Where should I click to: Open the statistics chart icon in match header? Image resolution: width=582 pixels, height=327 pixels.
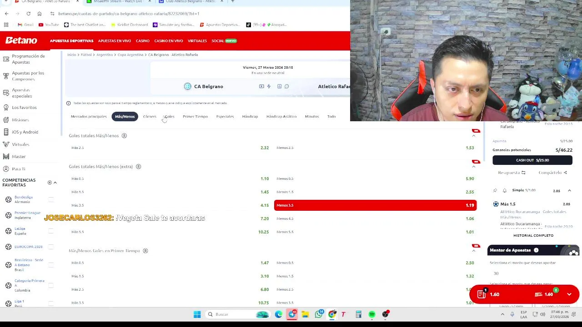point(279,86)
